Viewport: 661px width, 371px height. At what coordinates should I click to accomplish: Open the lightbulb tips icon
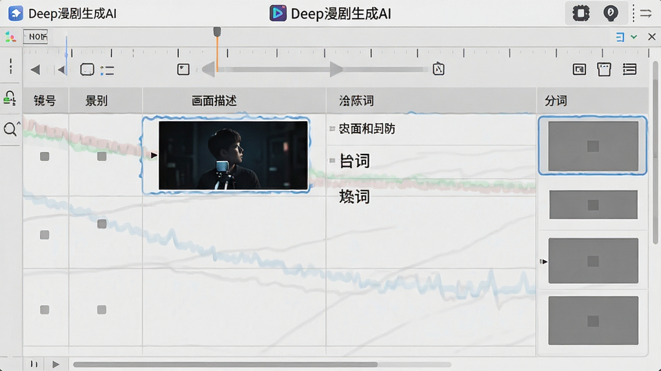pyautogui.click(x=611, y=14)
